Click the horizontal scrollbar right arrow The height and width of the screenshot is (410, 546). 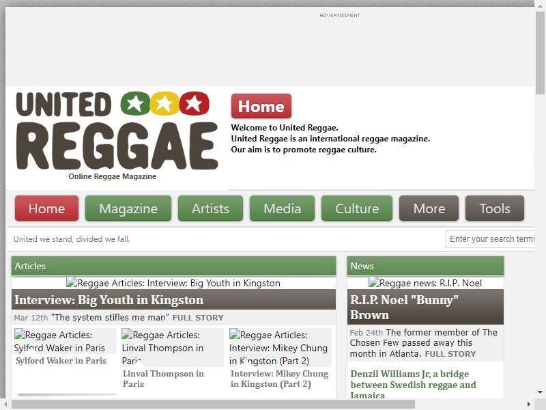(529, 404)
